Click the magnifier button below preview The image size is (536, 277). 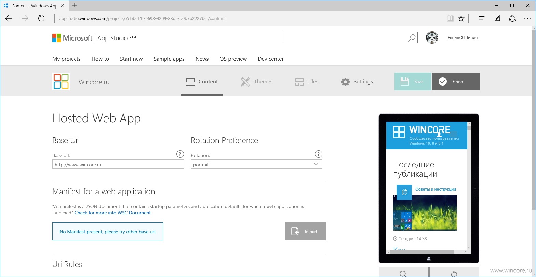403,272
